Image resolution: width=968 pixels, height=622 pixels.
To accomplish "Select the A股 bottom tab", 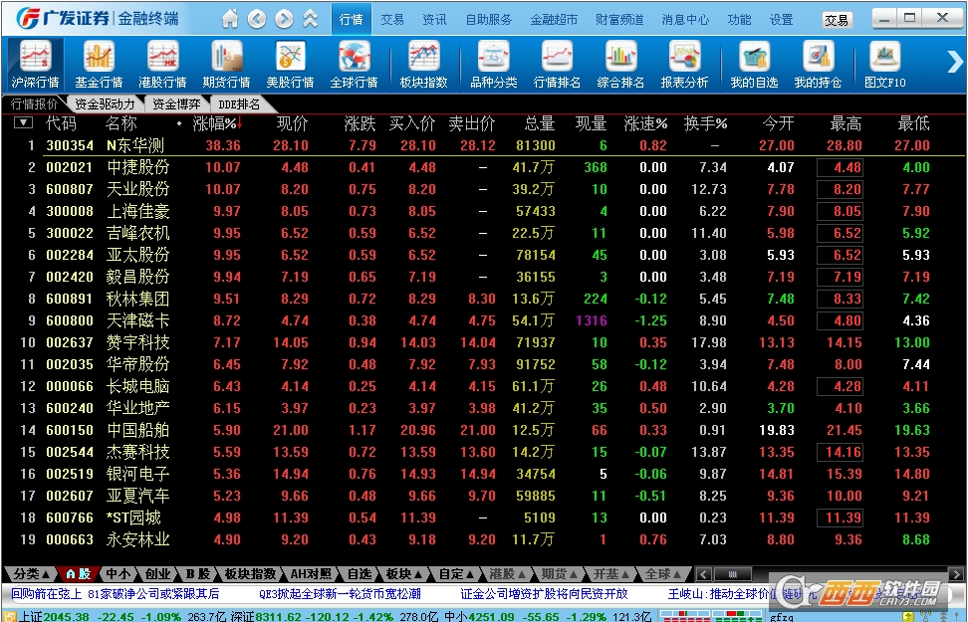I will (79, 574).
